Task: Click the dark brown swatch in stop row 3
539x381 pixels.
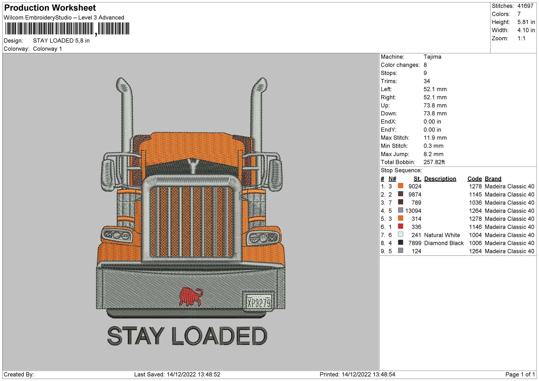Action: click(401, 202)
